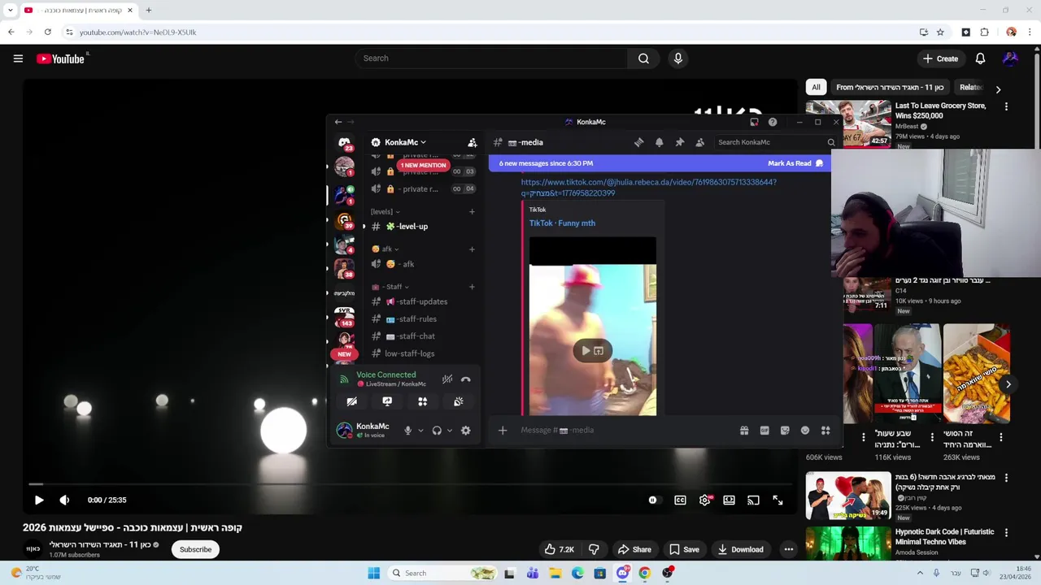1041x585 pixels.
Task: Open Windows Start menu on taskbar
Action: [373, 573]
